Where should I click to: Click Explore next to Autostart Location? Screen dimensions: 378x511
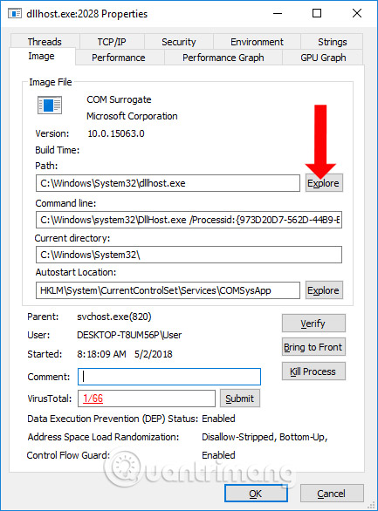(324, 290)
